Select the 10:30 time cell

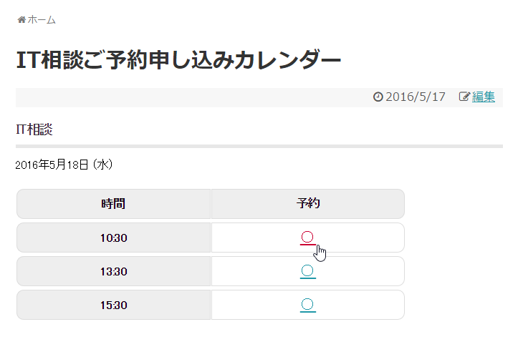point(113,238)
